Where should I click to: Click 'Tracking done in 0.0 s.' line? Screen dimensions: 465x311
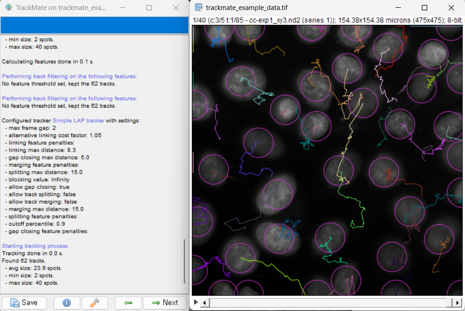(32, 253)
